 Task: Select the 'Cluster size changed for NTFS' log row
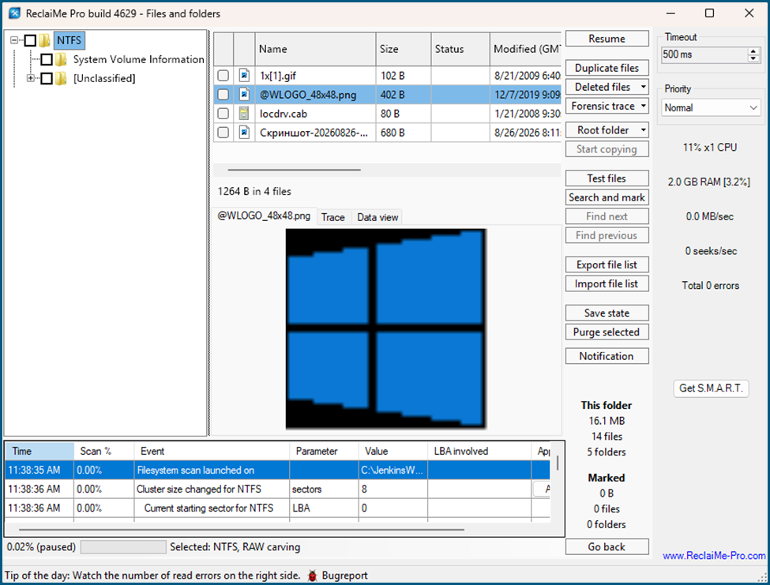coord(277,489)
